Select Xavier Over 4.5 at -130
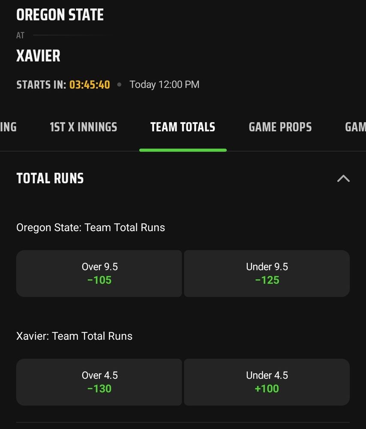 point(99,382)
